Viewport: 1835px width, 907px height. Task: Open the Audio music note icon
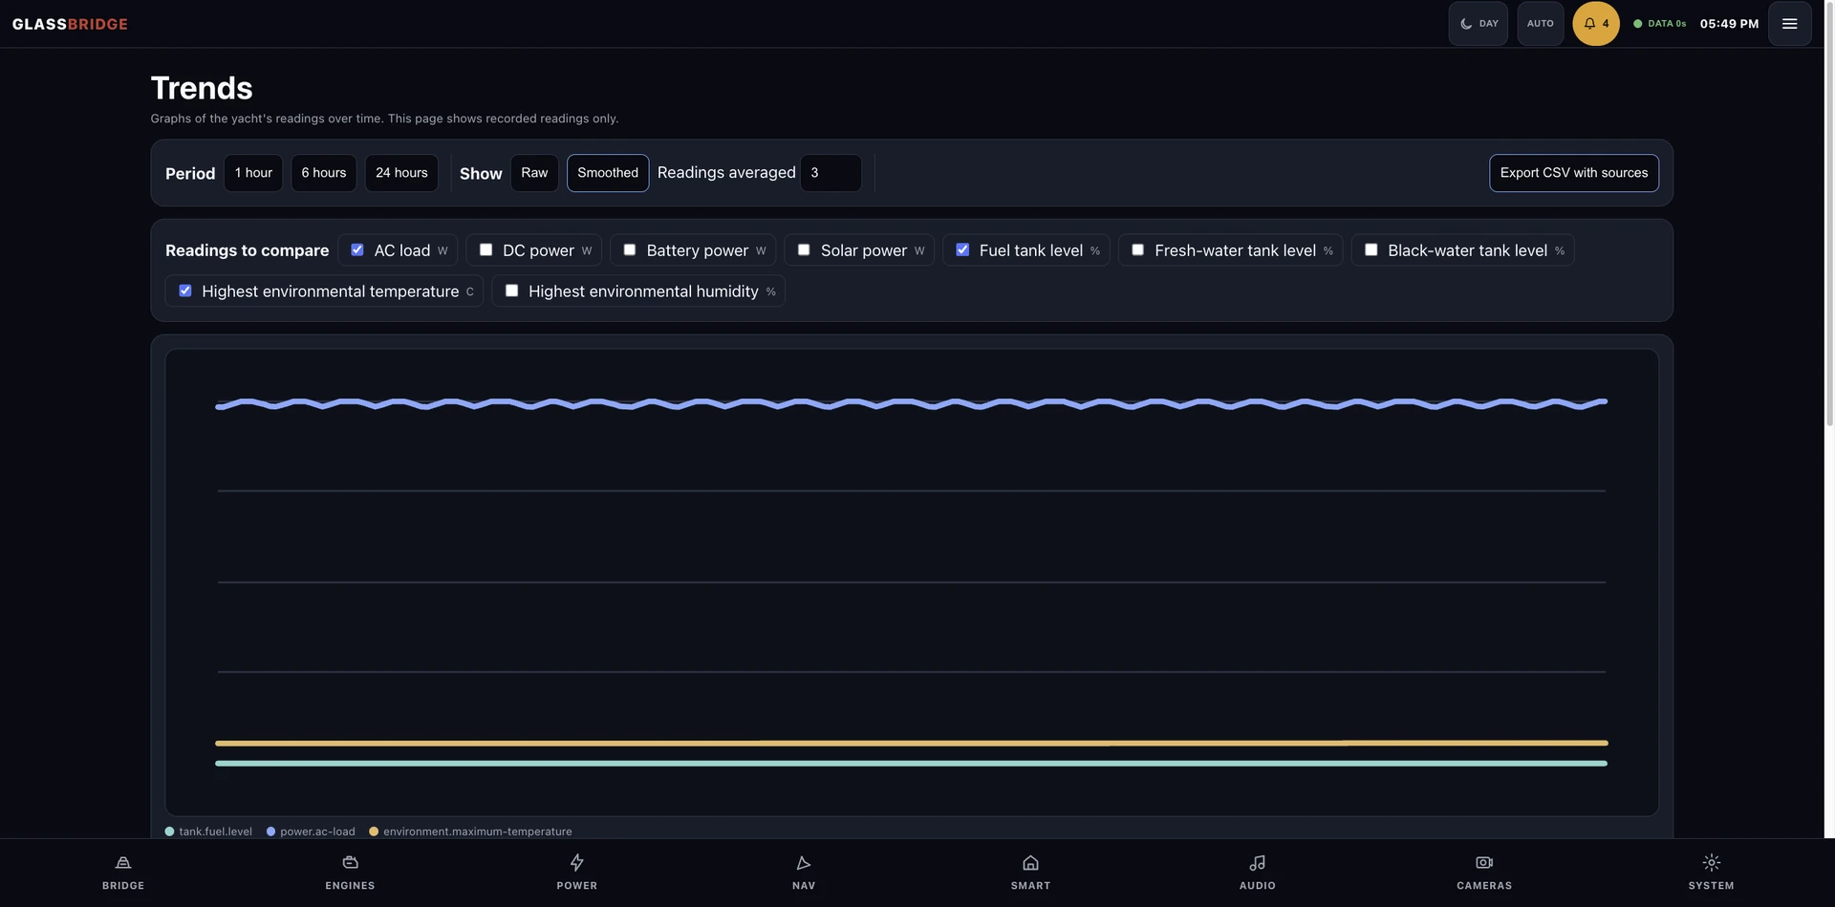click(x=1258, y=863)
